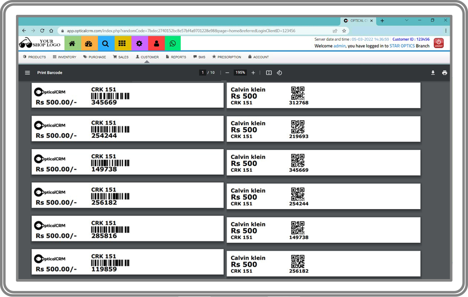Click the STAR OPTICS branch link
This screenshot has height=297, width=468.
point(402,46)
